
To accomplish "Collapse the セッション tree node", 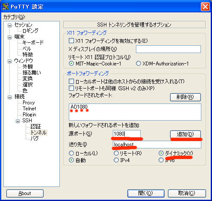I will tap(9, 25).
